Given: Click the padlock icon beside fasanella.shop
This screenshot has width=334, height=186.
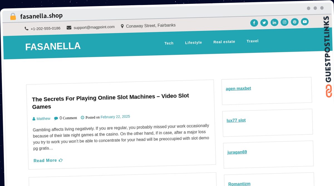Looking at the screenshot, I should tap(13, 17).
